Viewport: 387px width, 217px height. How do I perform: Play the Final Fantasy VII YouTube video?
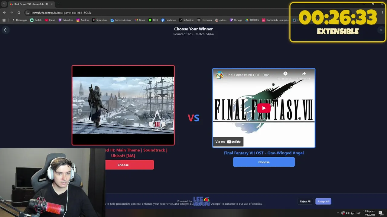[x=264, y=108]
